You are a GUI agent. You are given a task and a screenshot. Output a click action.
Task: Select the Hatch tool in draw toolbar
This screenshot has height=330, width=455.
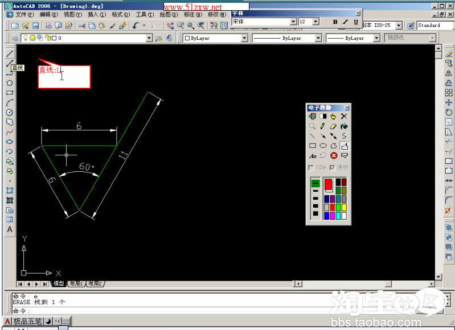(x=10, y=191)
